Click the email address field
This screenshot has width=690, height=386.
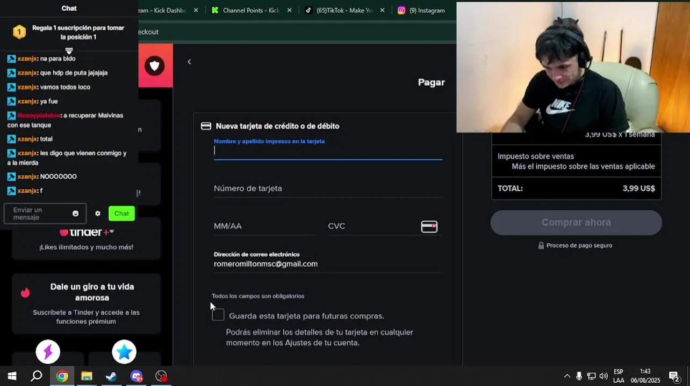tap(328, 264)
